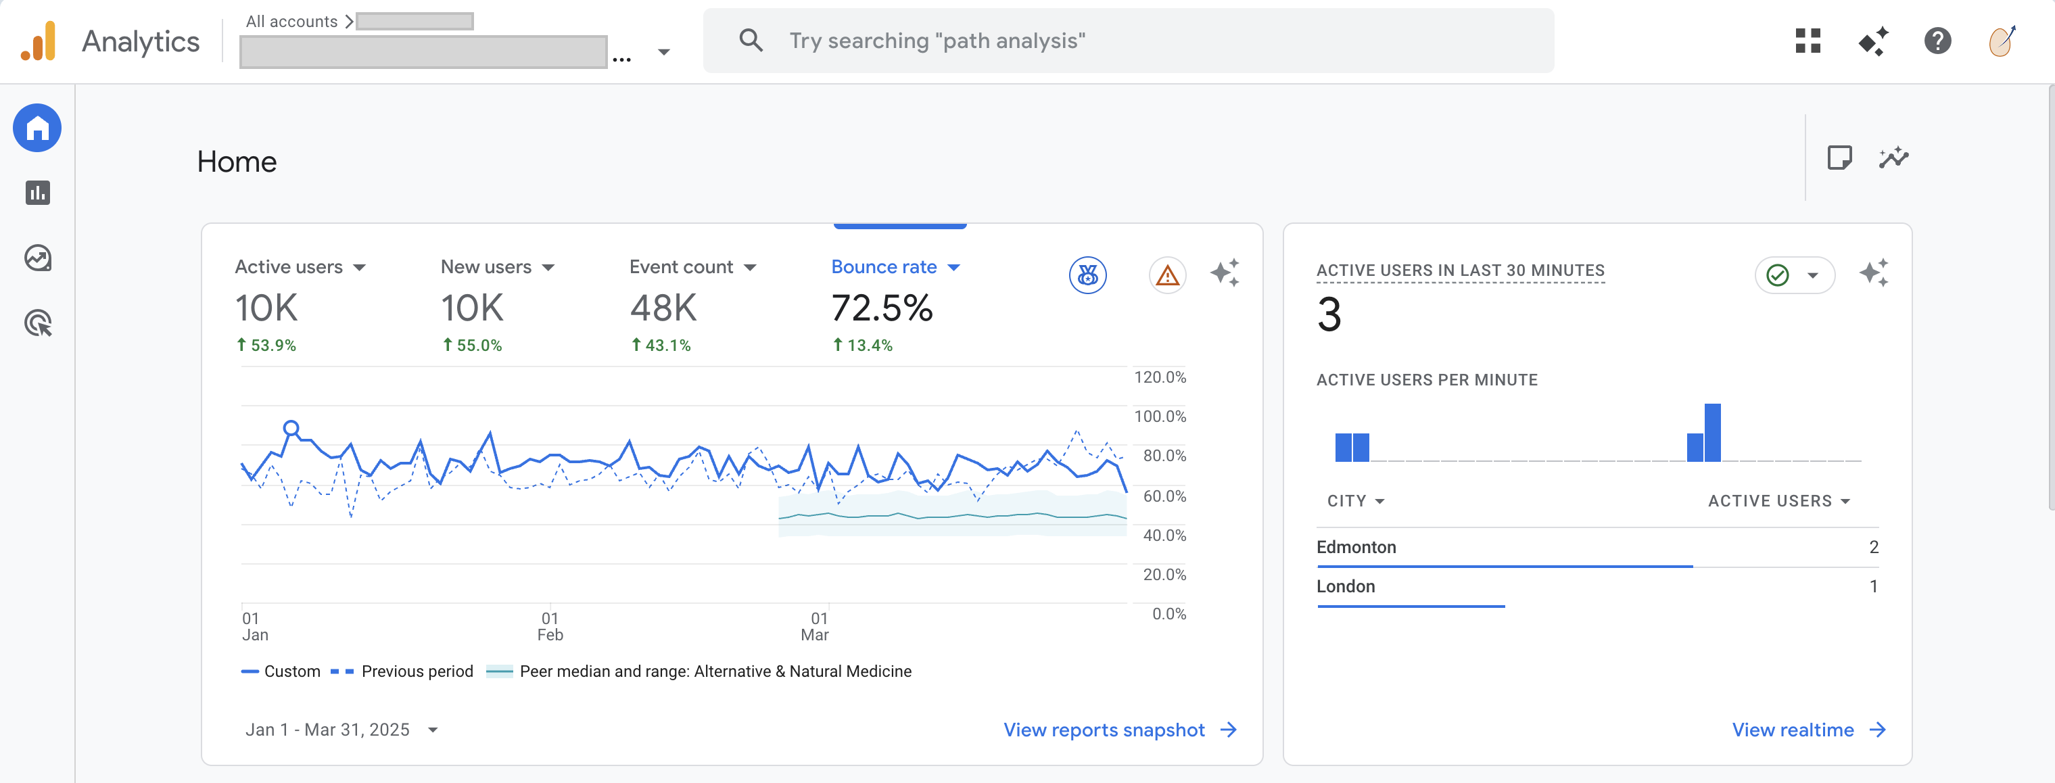Click the sparkle icon on the realtime card

click(1876, 272)
